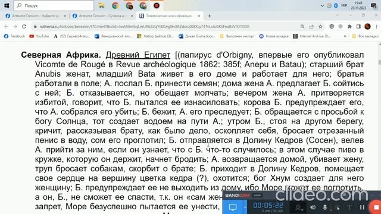Toggle Bandicam webcam overlay icon
The height and width of the screenshot is (214, 381).
click(299, 207)
